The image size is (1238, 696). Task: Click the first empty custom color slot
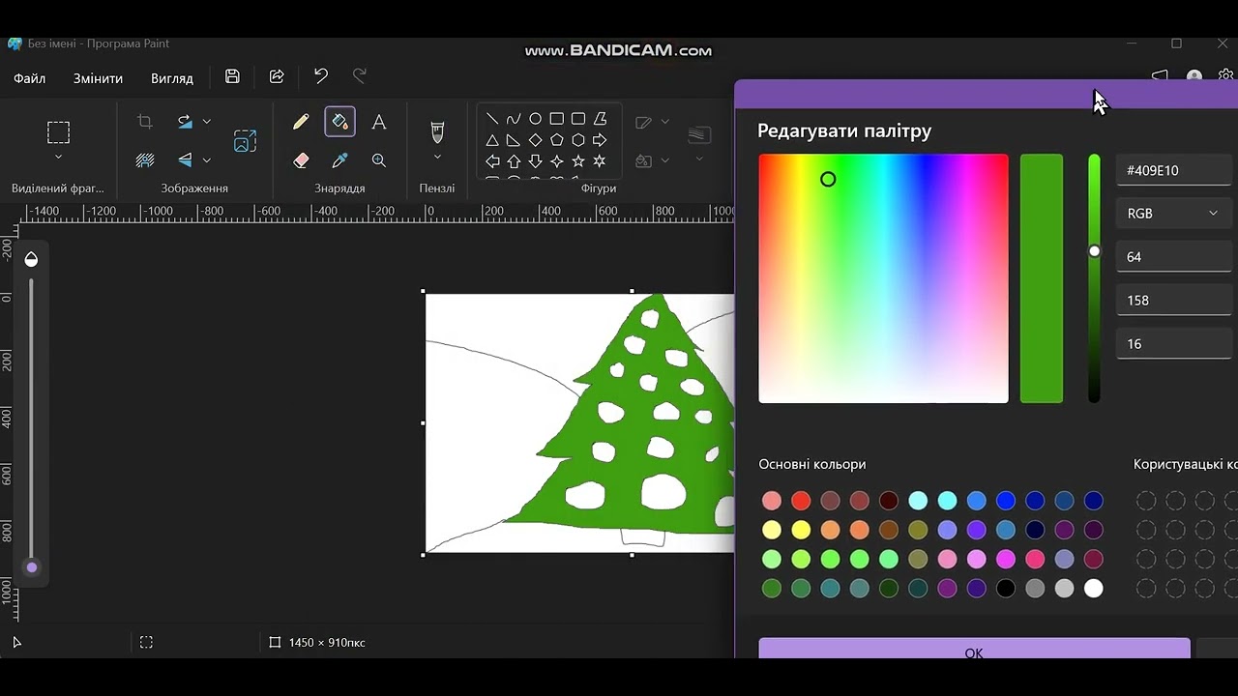(1146, 501)
